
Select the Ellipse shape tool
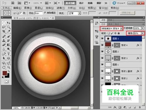(x=8, y=58)
